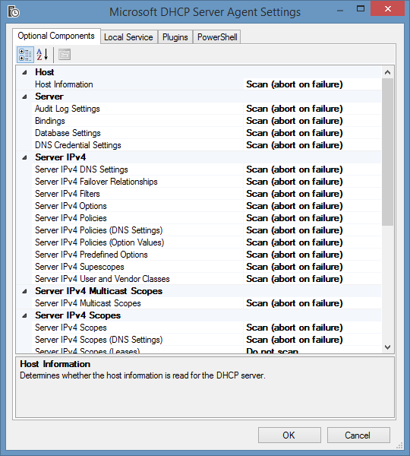Minimize the DHCP Server Agent Settings window
The height and width of the screenshot is (456, 410).
[x=340, y=11]
